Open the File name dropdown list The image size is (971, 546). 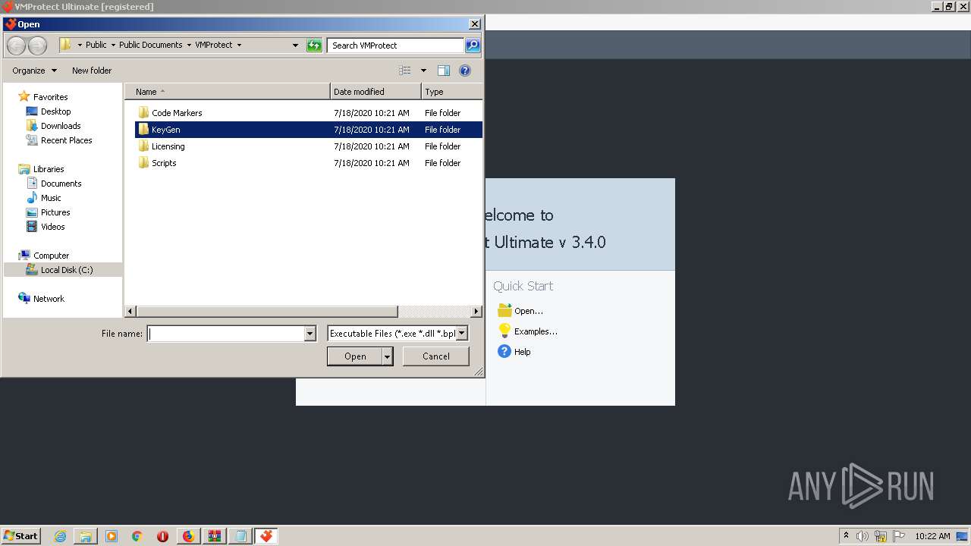coord(310,334)
